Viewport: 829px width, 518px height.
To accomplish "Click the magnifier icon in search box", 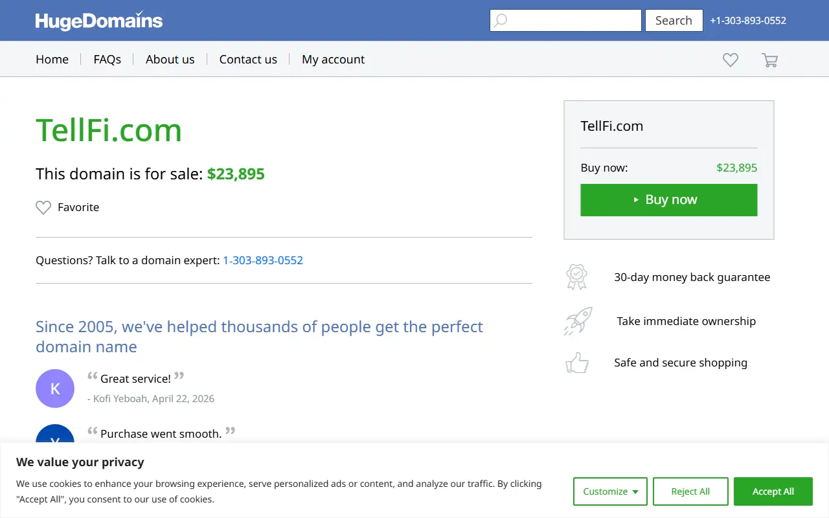I will pos(501,21).
